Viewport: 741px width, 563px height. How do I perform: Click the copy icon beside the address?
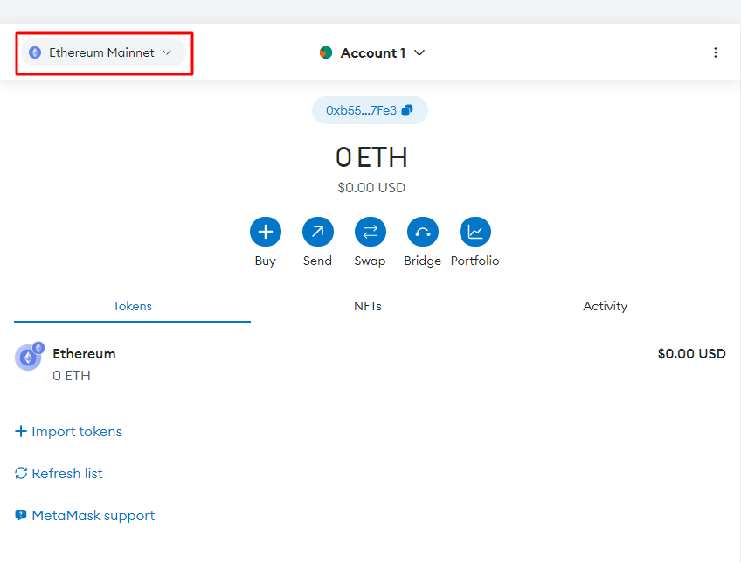click(407, 110)
